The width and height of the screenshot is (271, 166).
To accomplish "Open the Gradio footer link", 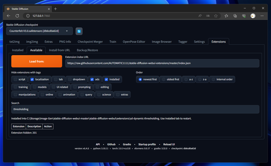I will [x=127, y=144].
